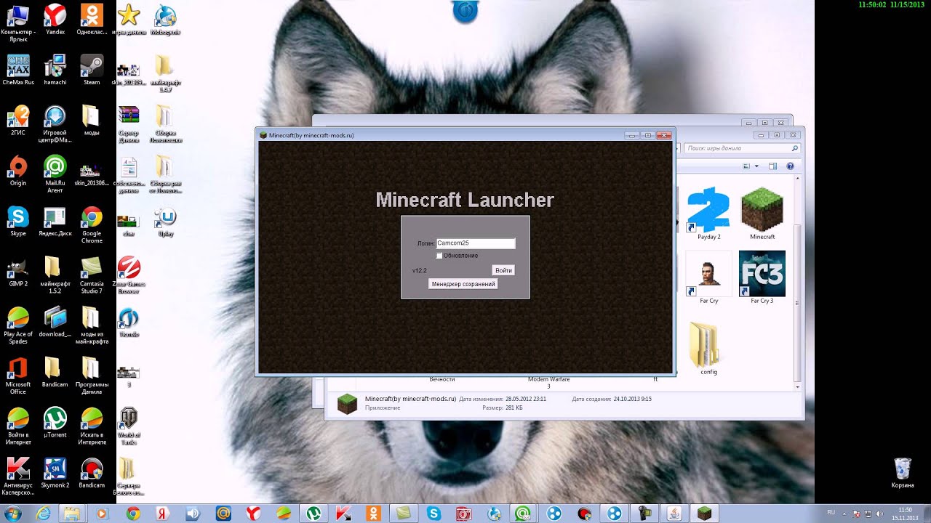This screenshot has width=931, height=523.
Task: Open the майнкрафт 1.5.2 desktop folder
Action: [x=55, y=275]
